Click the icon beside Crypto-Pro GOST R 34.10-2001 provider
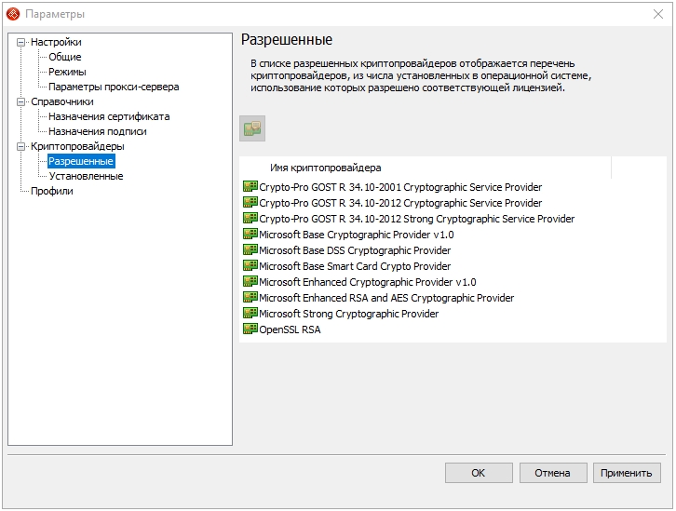Viewport: 676px width, 511px height. pyautogui.click(x=250, y=186)
